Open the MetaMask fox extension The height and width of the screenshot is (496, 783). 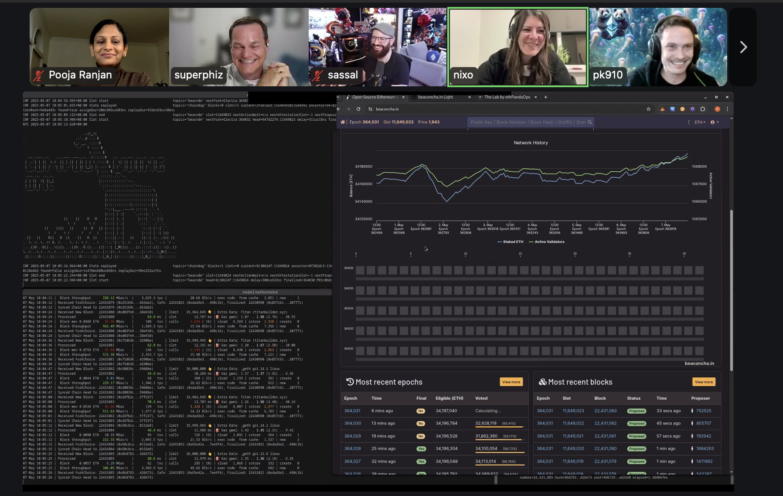(x=662, y=109)
